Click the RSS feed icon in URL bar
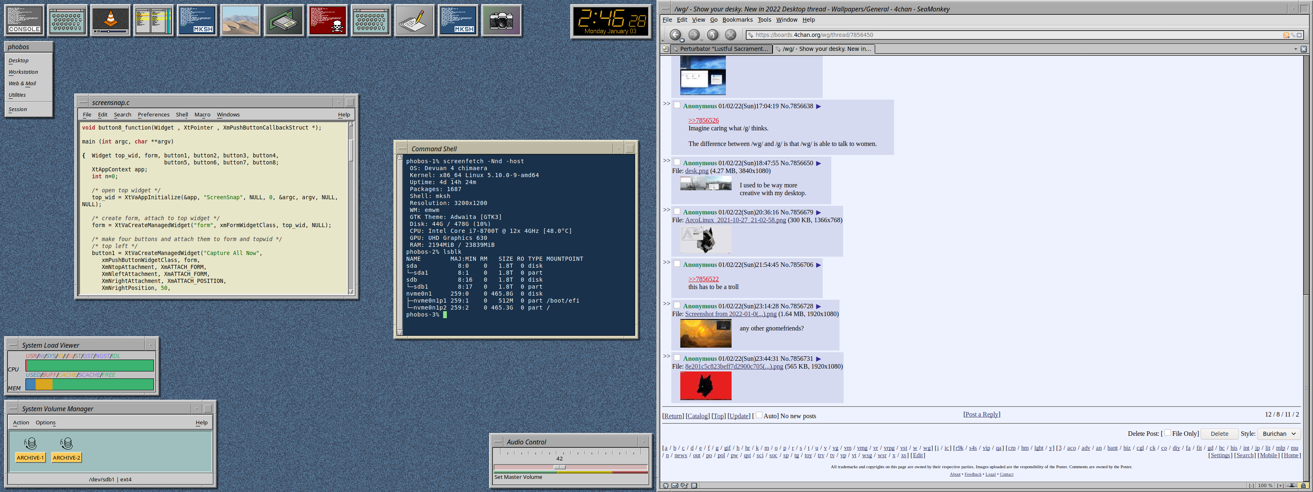The height and width of the screenshot is (492, 1313). pos(1286,35)
